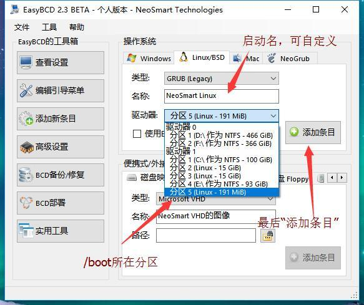
Task: Click the windows icon on 实用工具
Action: click(x=26, y=231)
